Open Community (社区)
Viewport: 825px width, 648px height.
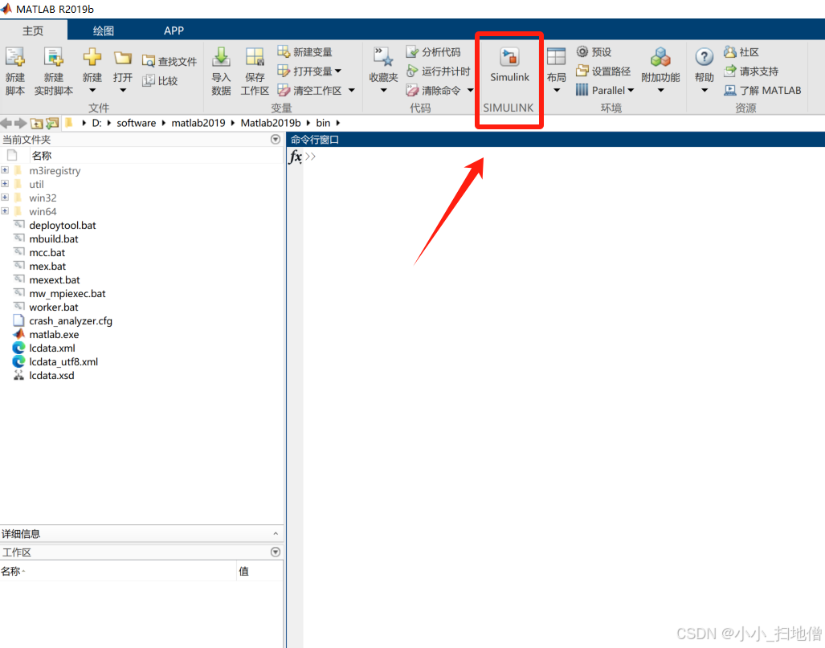[x=741, y=51]
